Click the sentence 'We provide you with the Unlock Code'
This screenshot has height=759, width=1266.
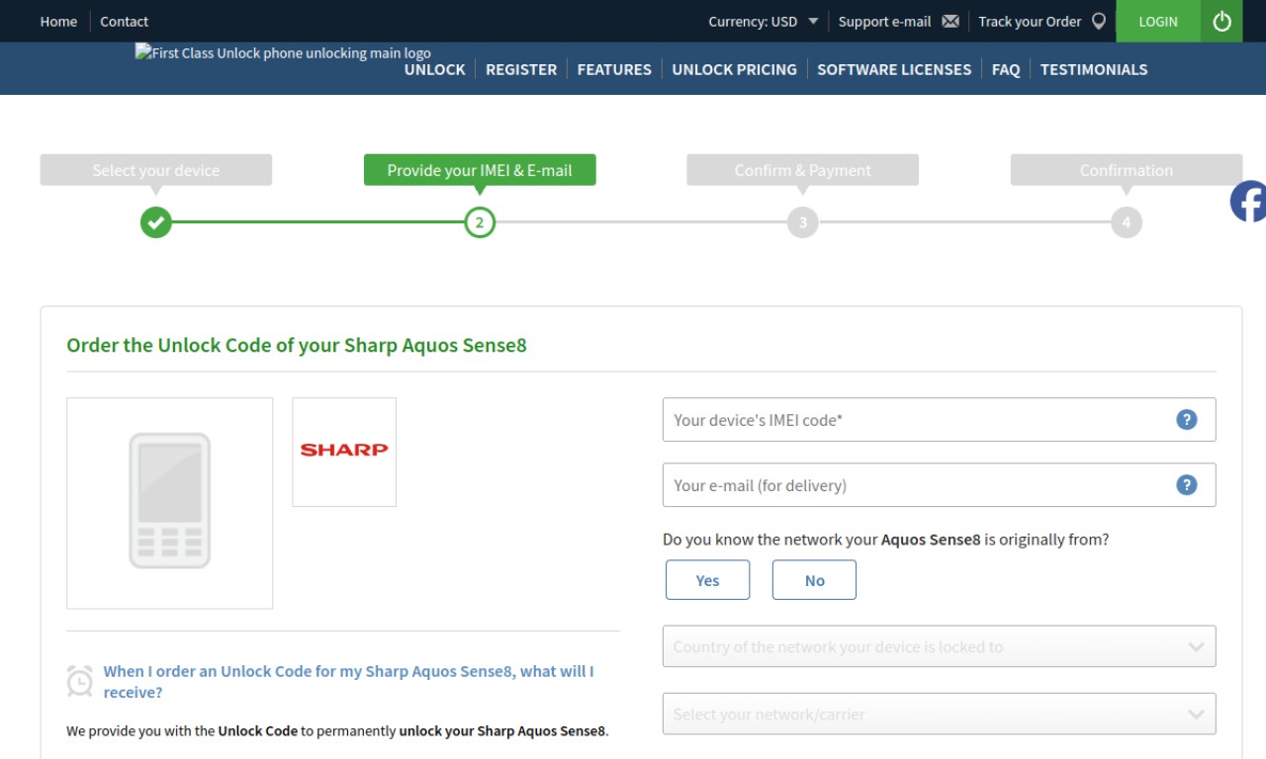[x=182, y=731]
